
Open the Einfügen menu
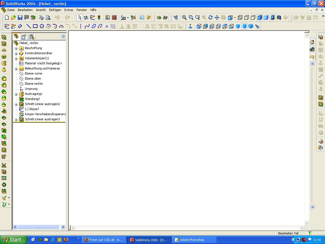[x=55, y=10]
